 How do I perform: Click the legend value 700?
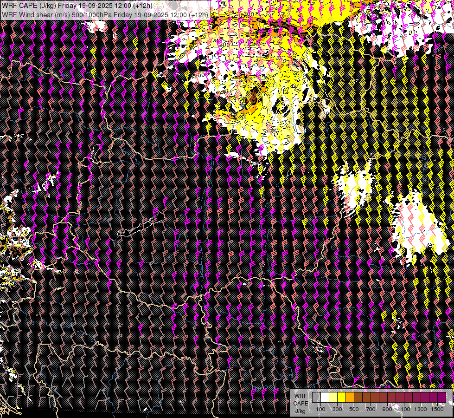371,409
